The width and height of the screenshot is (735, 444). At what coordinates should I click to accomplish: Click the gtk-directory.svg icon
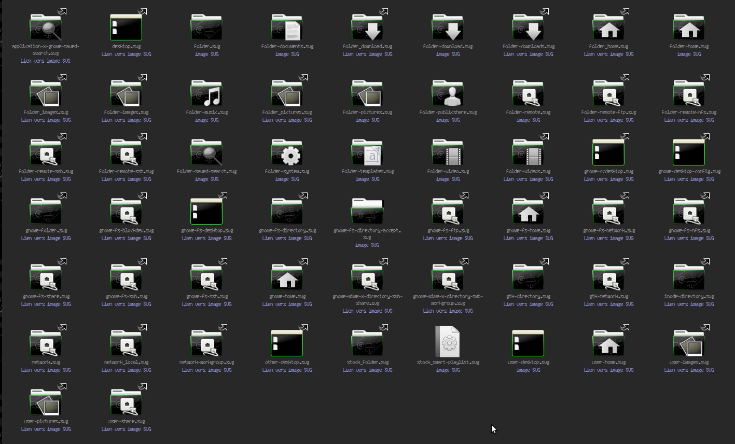528,277
